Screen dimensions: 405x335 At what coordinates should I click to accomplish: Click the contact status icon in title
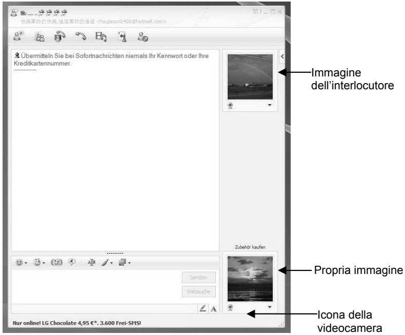click(x=14, y=12)
